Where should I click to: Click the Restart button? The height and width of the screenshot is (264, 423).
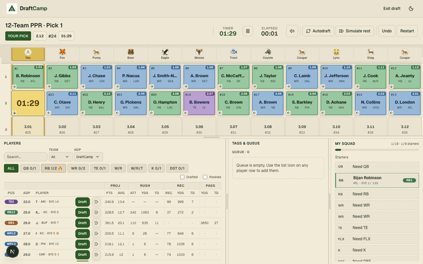coord(407,31)
